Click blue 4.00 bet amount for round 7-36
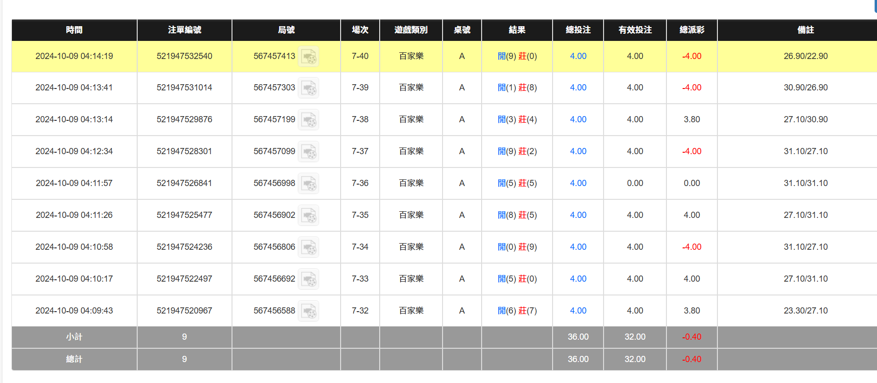The image size is (877, 383). pos(578,183)
